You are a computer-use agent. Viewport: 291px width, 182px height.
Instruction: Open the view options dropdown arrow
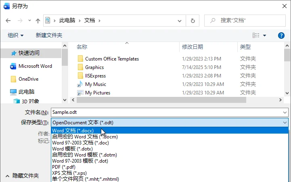[265, 36]
